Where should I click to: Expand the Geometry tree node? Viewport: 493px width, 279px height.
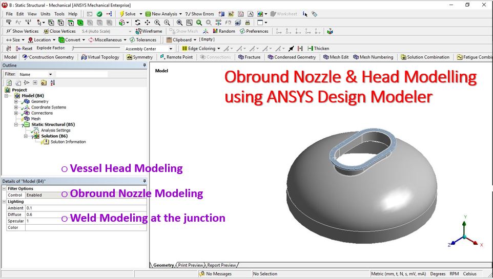(x=16, y=101)
